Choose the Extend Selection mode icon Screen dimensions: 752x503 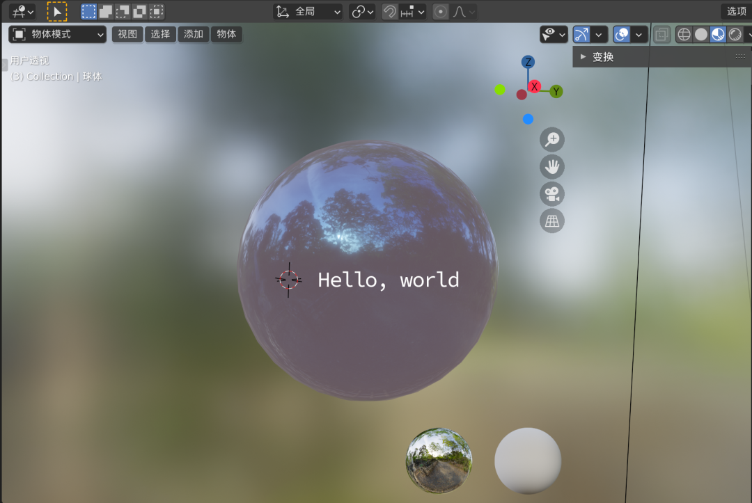[x=106, y=12]
